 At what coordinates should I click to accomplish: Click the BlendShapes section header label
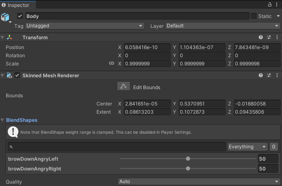pos(22,120)
